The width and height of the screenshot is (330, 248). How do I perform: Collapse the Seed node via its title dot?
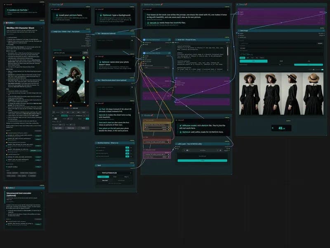pos(96,165)
